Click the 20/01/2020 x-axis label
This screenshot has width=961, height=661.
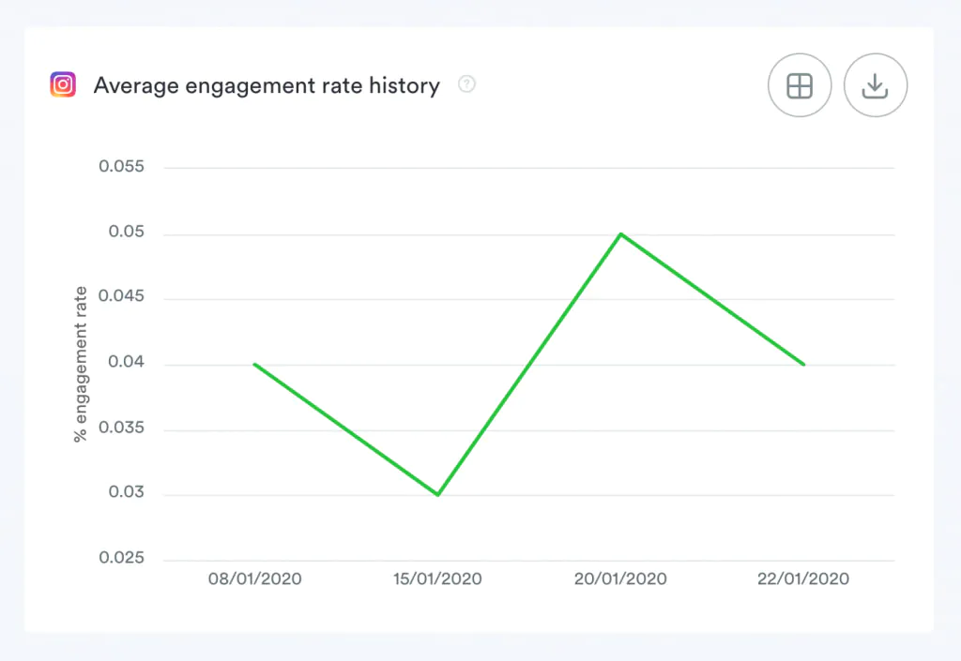(620, 578)
